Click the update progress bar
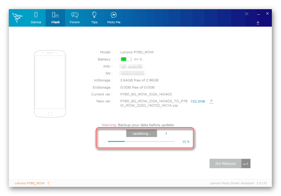Image resolution: width=281 pixels, height=196 pixels. click(141, 141)
